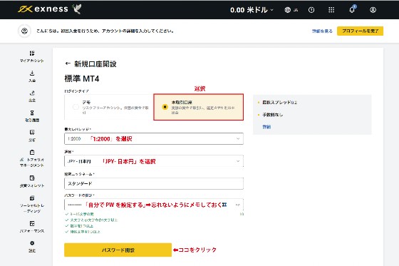Open the settings gear in sidebar
This screenshot has width=399, height=266.
(x=32, y=243)
